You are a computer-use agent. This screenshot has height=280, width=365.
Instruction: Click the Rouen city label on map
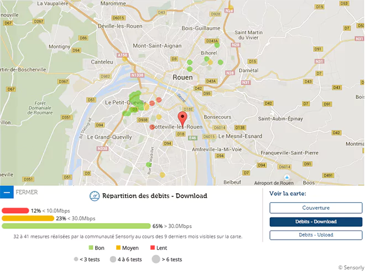point(182,77)
